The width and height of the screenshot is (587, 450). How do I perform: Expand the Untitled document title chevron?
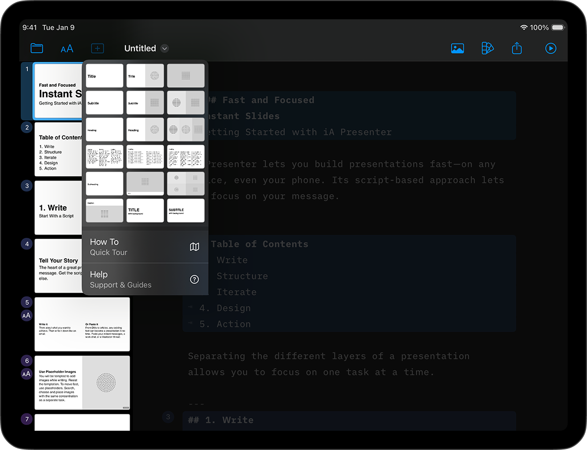tap(165, 48)
